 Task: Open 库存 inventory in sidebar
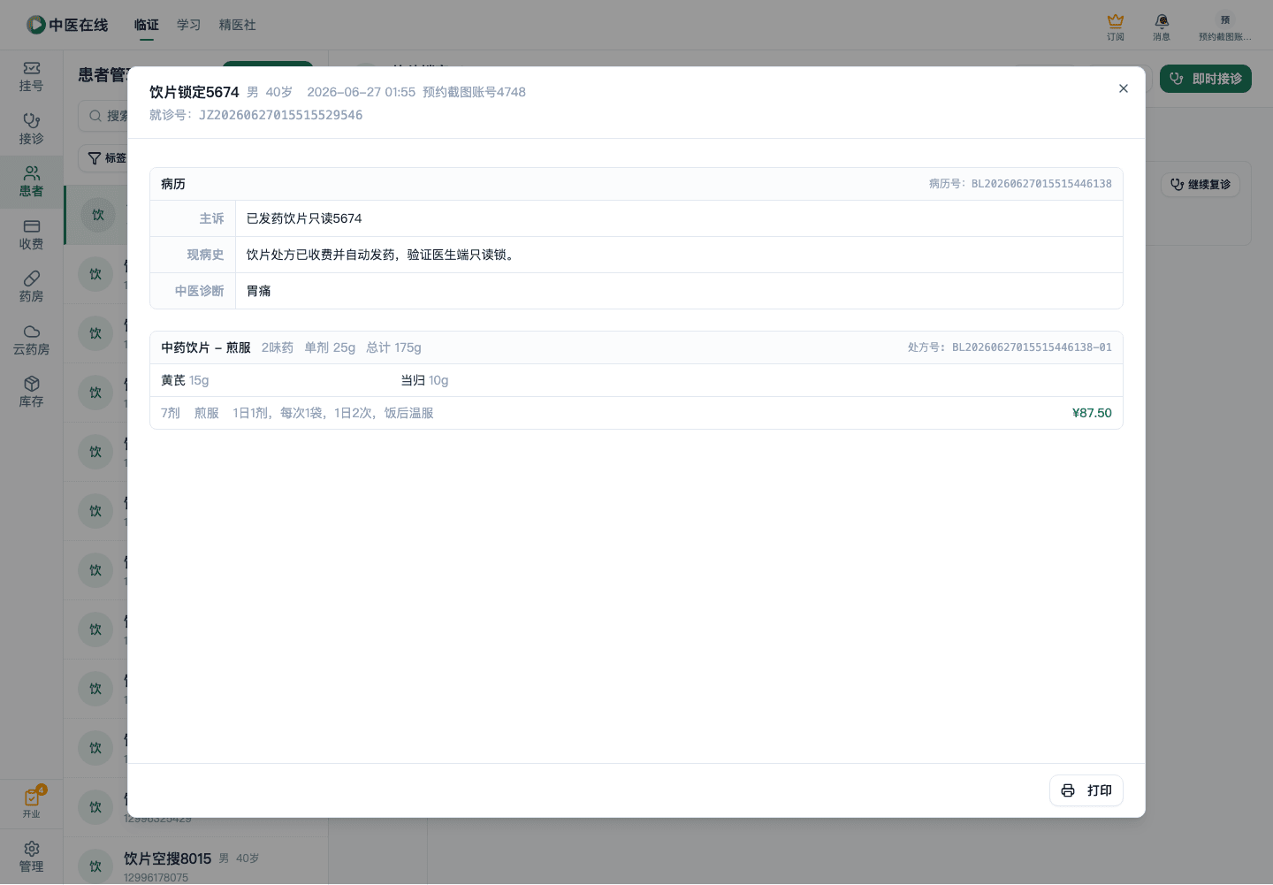[31, 393]
